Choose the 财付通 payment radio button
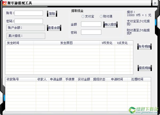The height and width of the screenshot is (115, 160). [101, 16]
